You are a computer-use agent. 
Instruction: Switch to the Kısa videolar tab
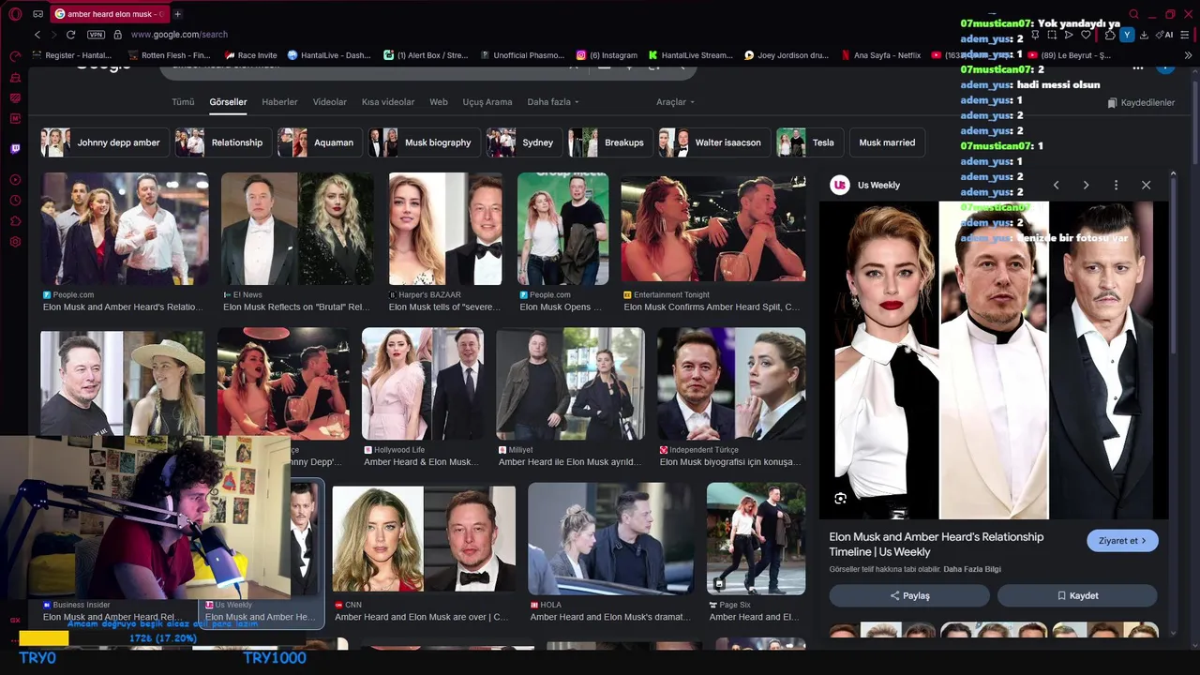coord(388,101)
